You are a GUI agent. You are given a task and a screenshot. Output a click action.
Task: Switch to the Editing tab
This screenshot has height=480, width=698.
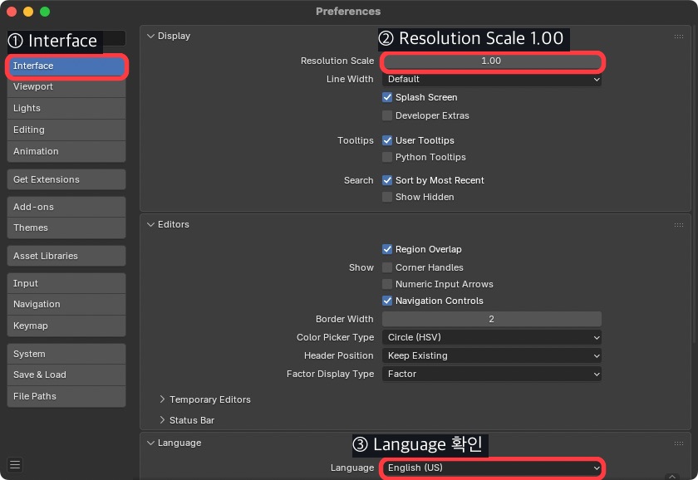66,130
